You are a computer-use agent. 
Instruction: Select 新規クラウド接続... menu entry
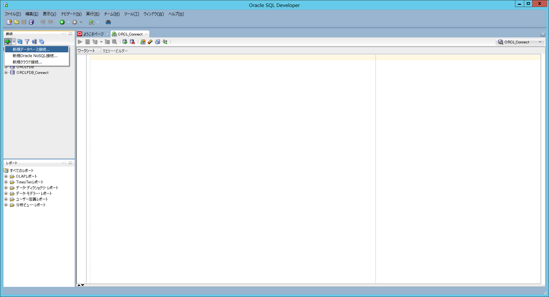coord(37,62)
